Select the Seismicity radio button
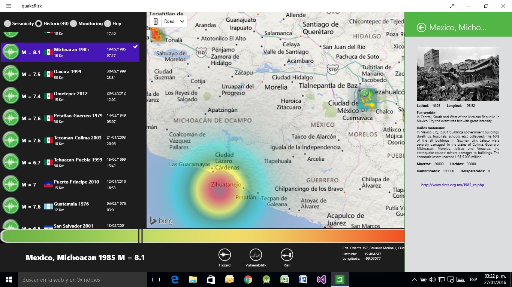 click(x=7, y=24)
